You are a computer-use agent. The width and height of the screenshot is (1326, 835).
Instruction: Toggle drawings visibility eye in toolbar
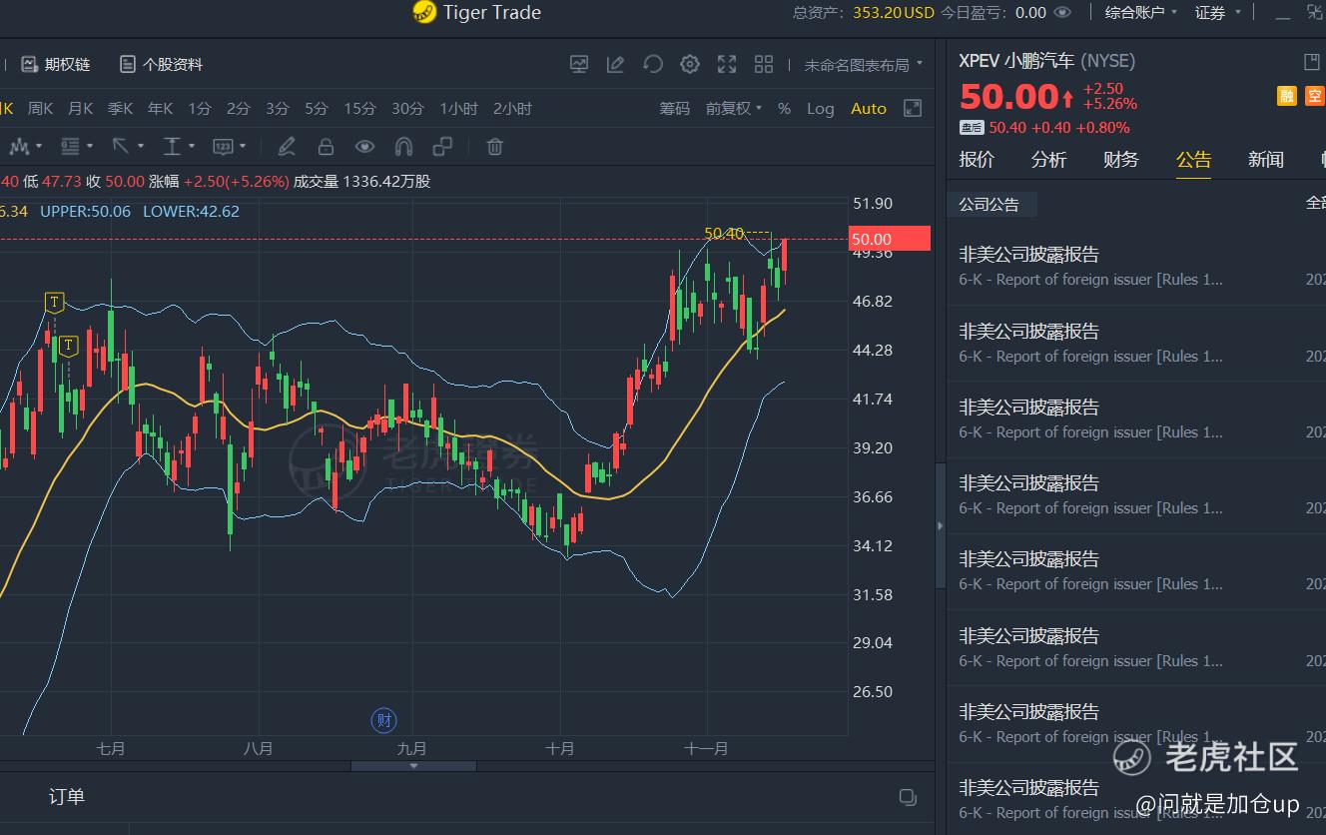tap(364, 147)
